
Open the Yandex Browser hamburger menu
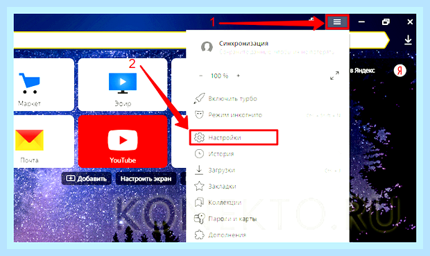[337, 22]
